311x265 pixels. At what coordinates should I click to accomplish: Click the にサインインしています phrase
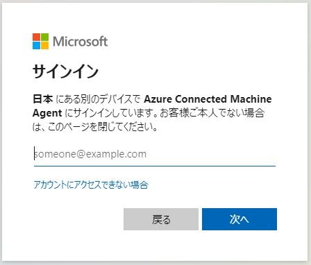point(110,113)
